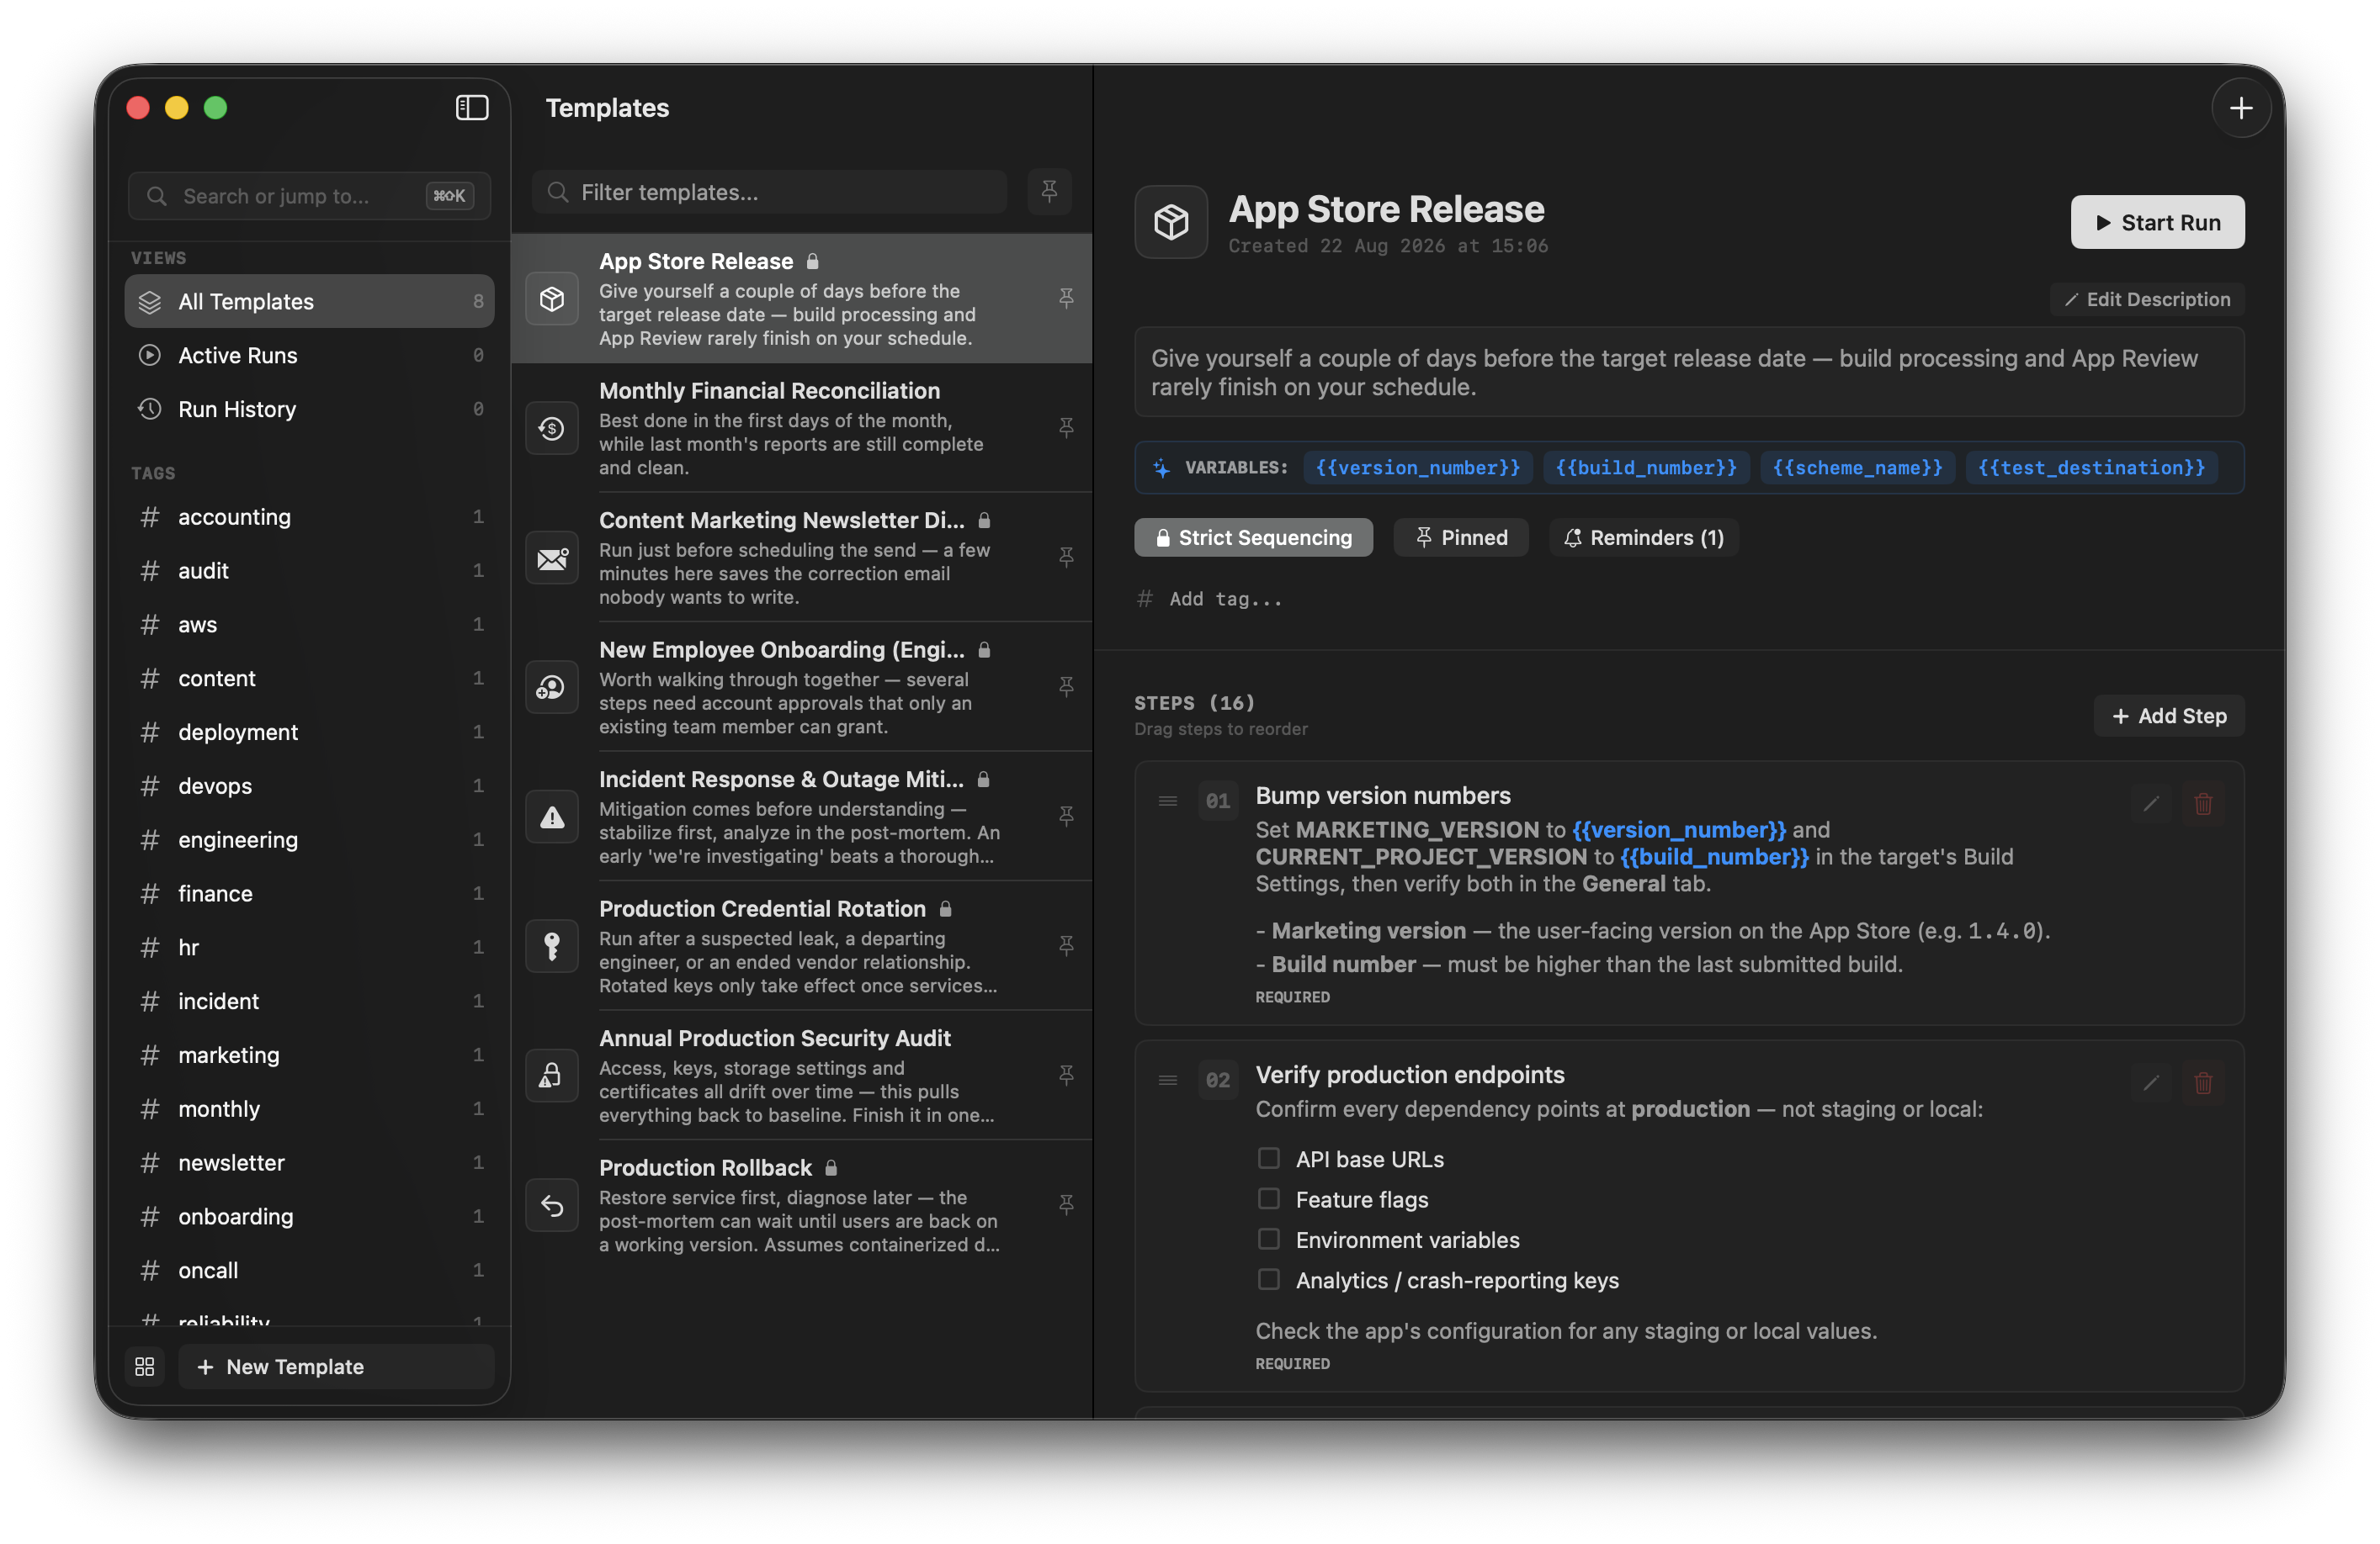Filter by the finance tag
2380x1544 pixels.
tap(309, 892)
